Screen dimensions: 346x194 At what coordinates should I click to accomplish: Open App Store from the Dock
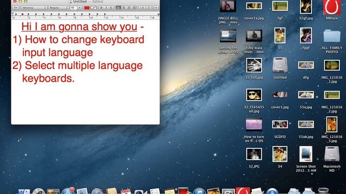coord(68,191)
